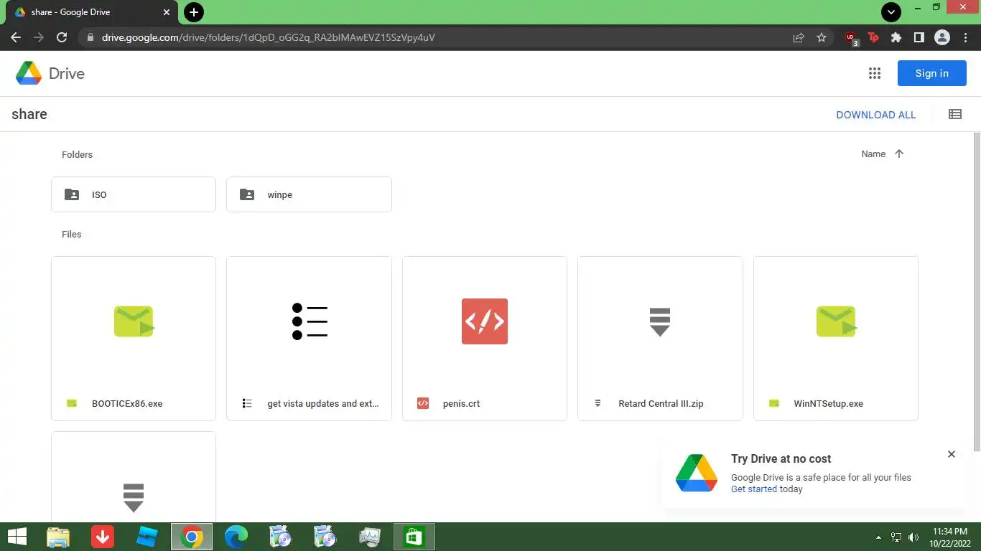Click DOWNLOAD ALL

(876, 115)
